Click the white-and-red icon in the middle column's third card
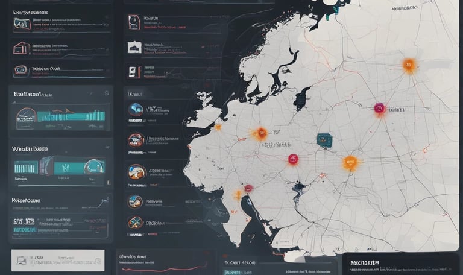463x275 pixels. (x=134, y=72)
